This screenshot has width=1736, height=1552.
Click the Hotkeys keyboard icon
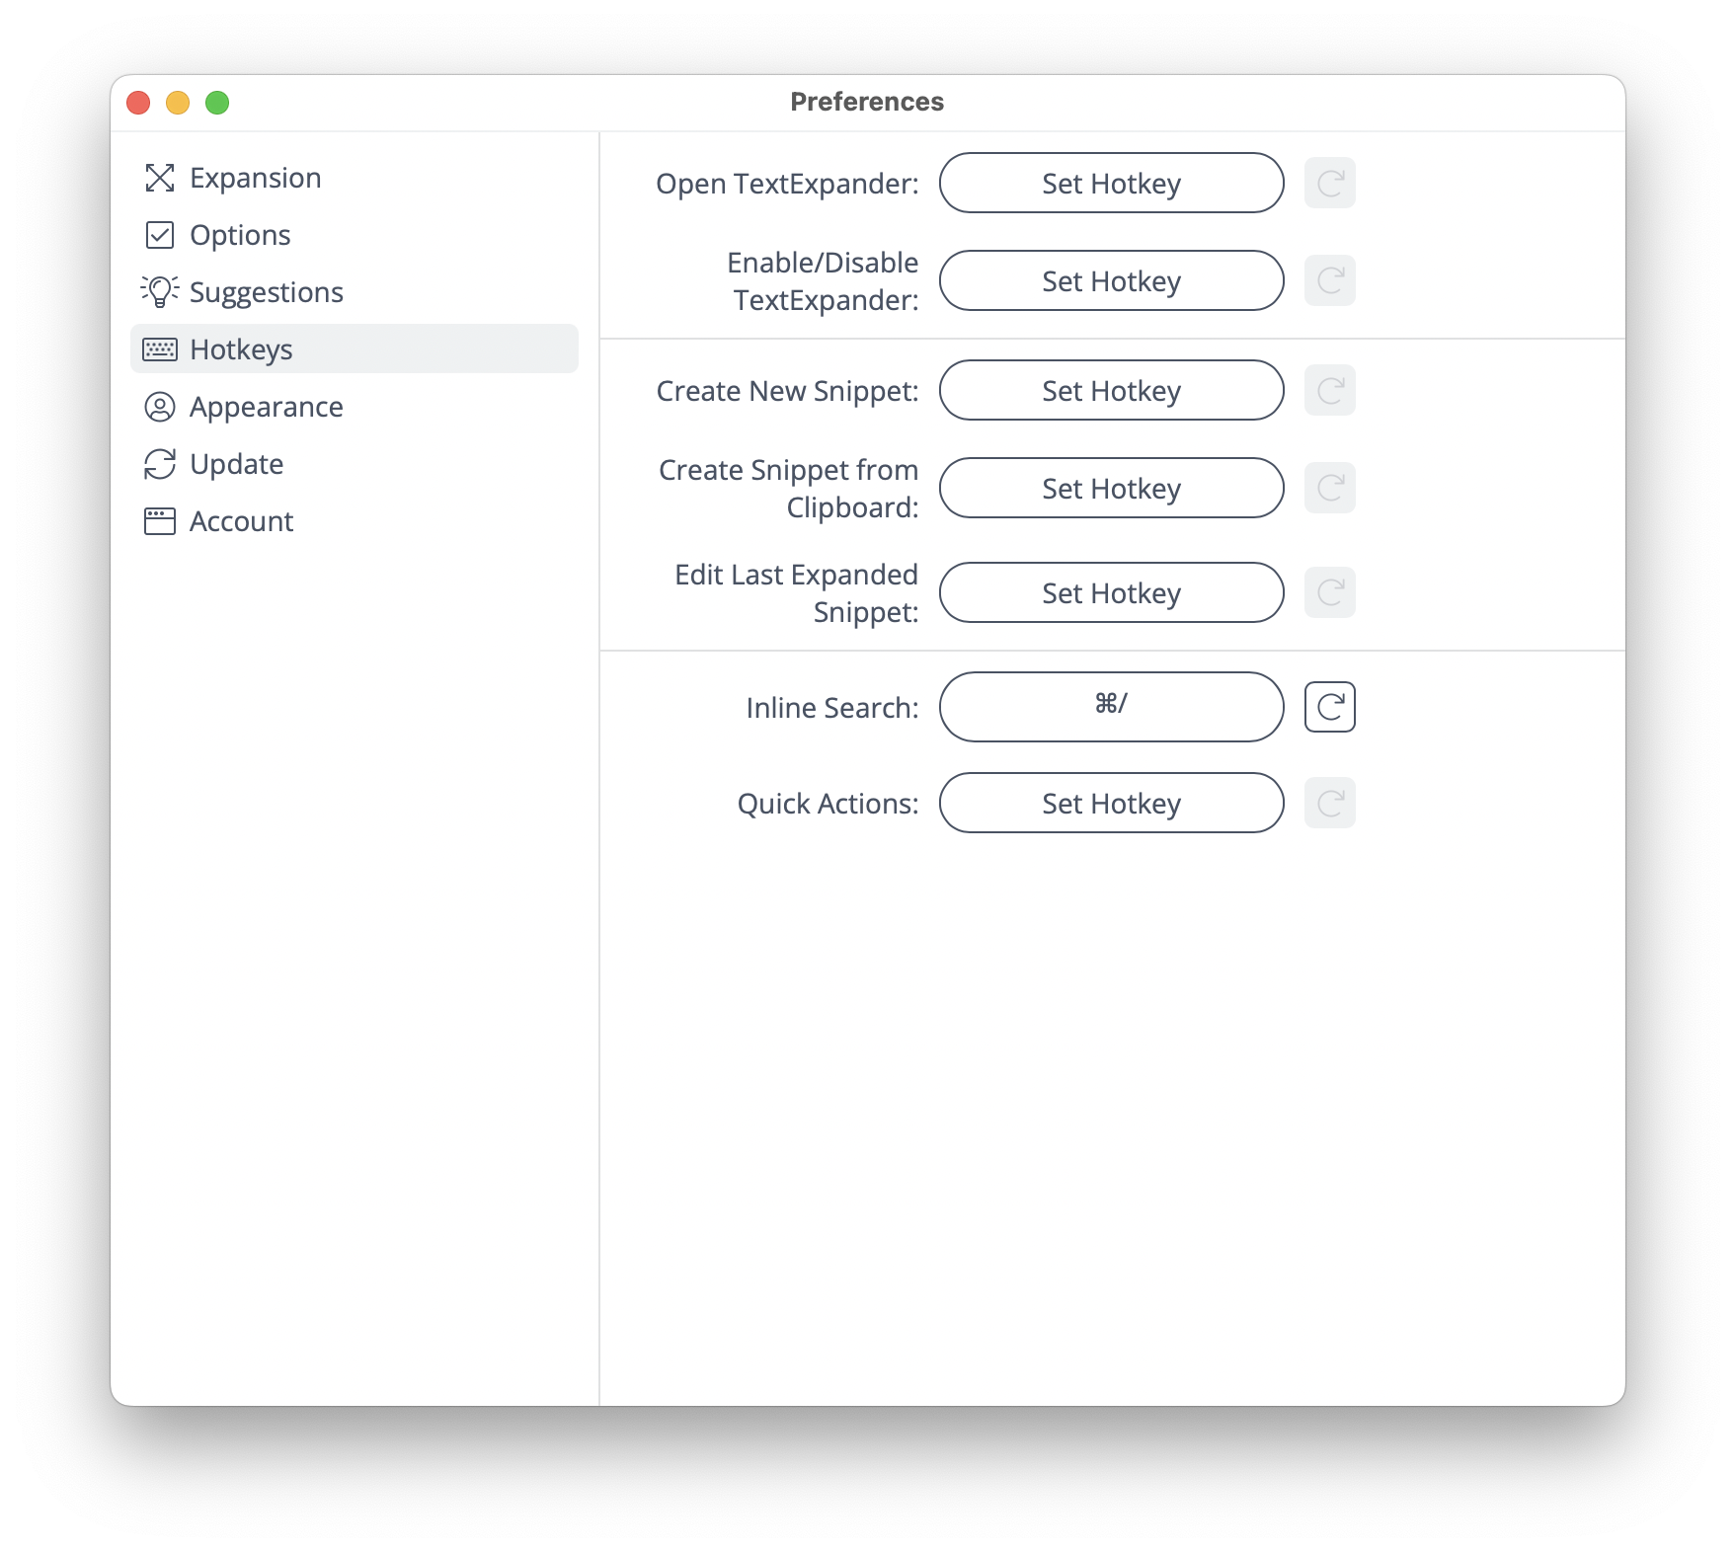tap(160, 349)
